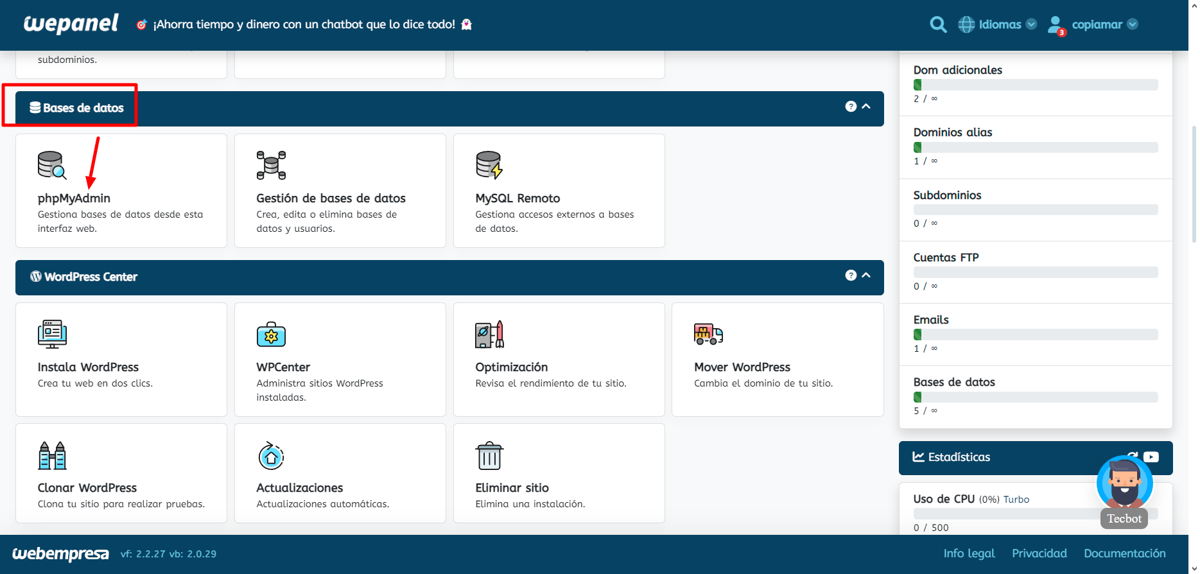The width and height of the screenshot is (1200, 574).
Task: Click the MySQL Remoto lightning database icon
Action: click(489, 165)
